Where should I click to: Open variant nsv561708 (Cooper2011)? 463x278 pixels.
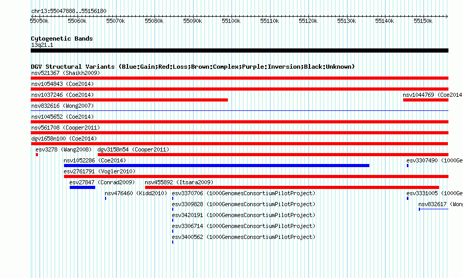click(66, 128)
